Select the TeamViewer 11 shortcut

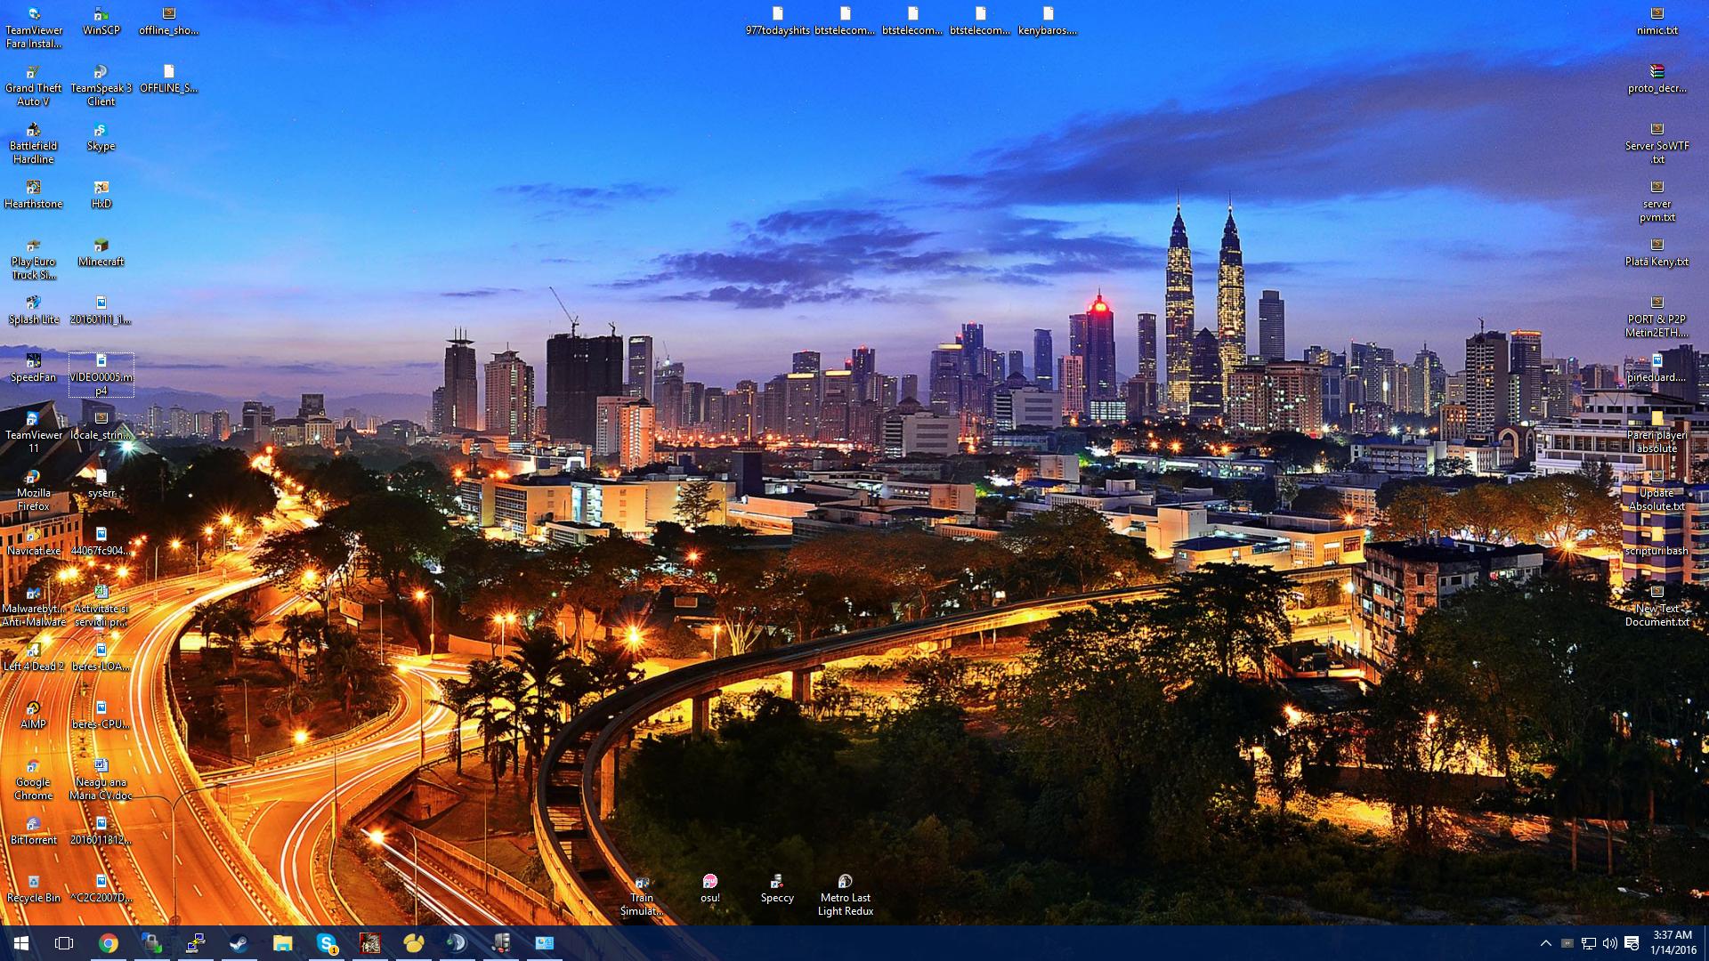click(33, 432)
